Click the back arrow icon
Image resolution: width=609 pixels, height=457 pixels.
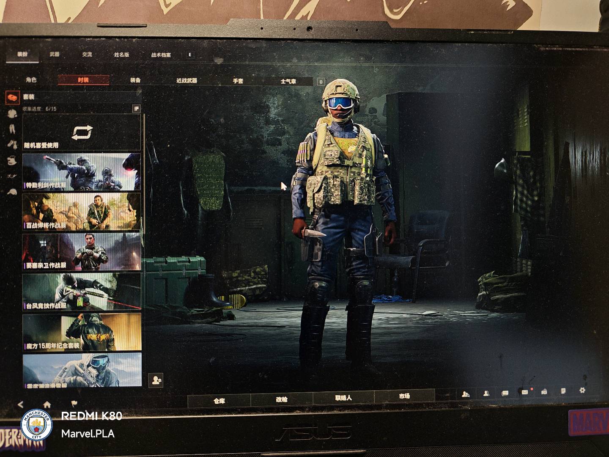pyautogui.click(x=21, y=405)
